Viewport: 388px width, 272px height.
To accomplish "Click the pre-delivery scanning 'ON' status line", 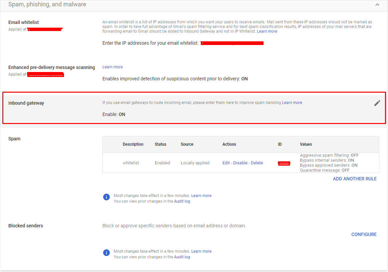I will point(175,79).
